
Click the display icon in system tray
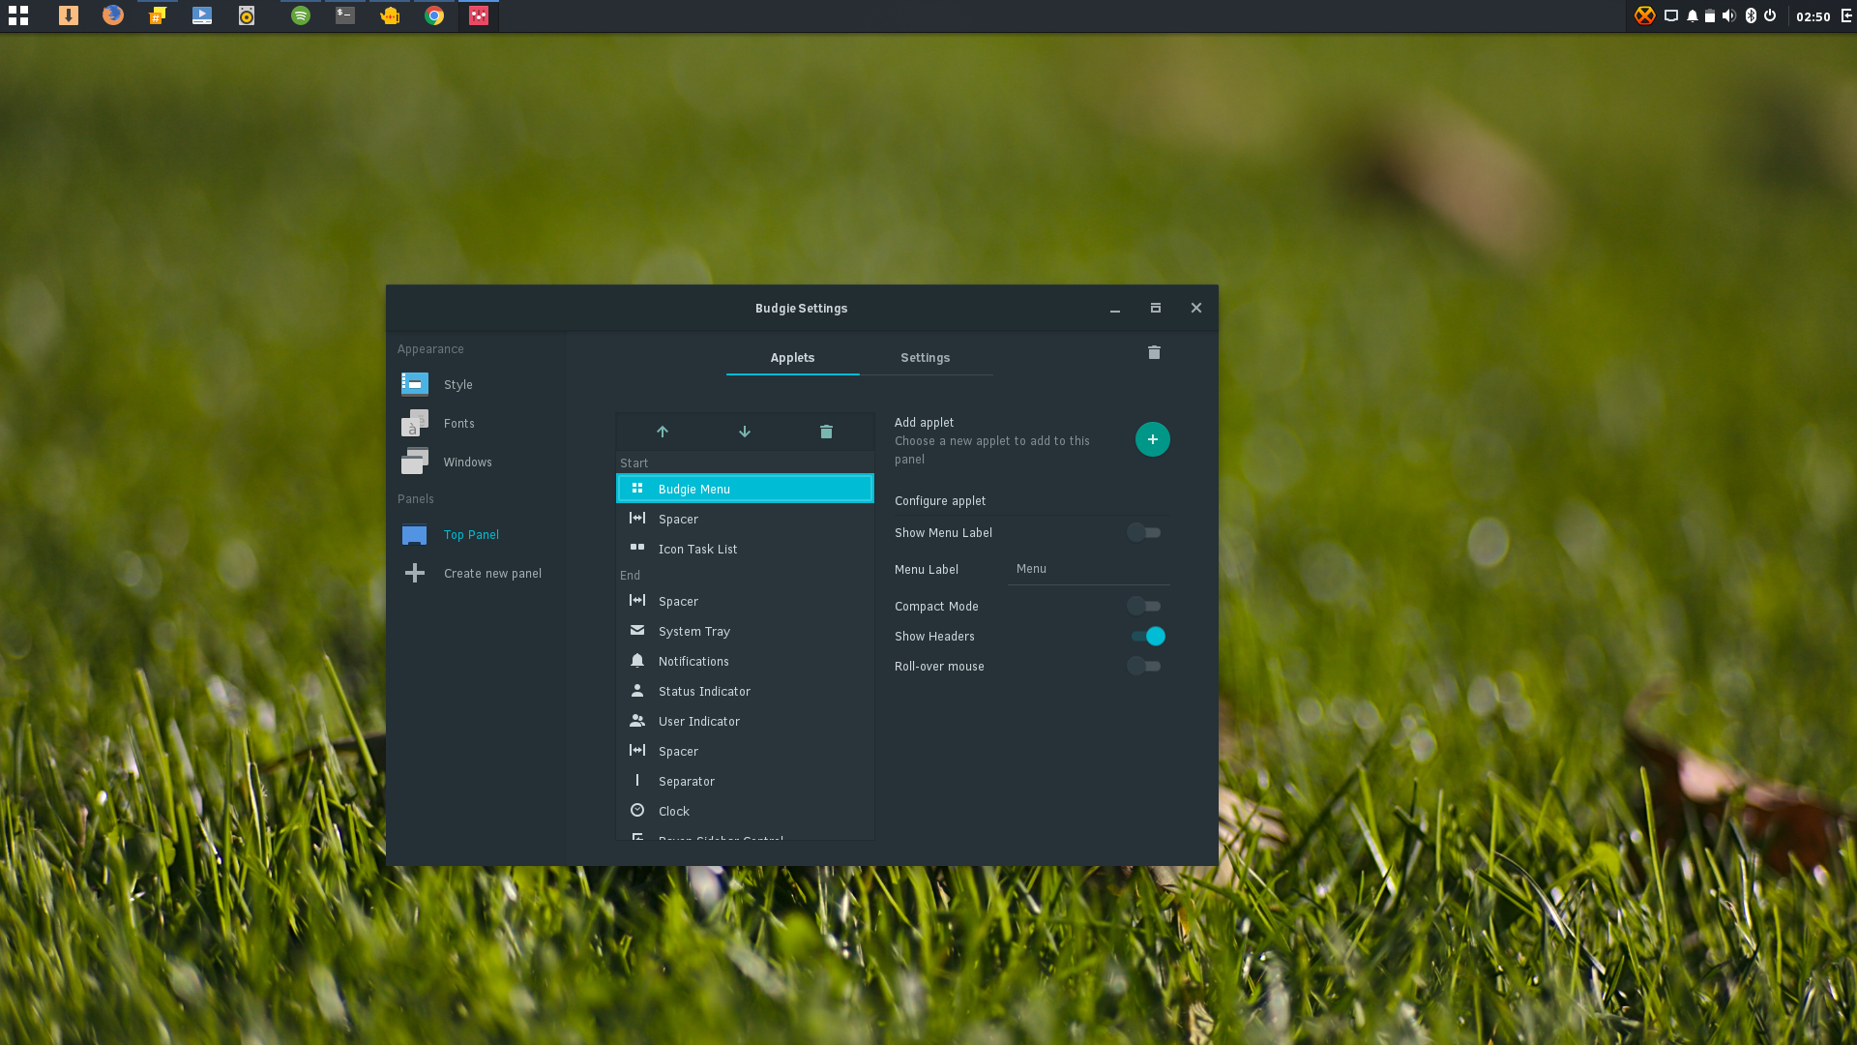[x=1671, y=16]
